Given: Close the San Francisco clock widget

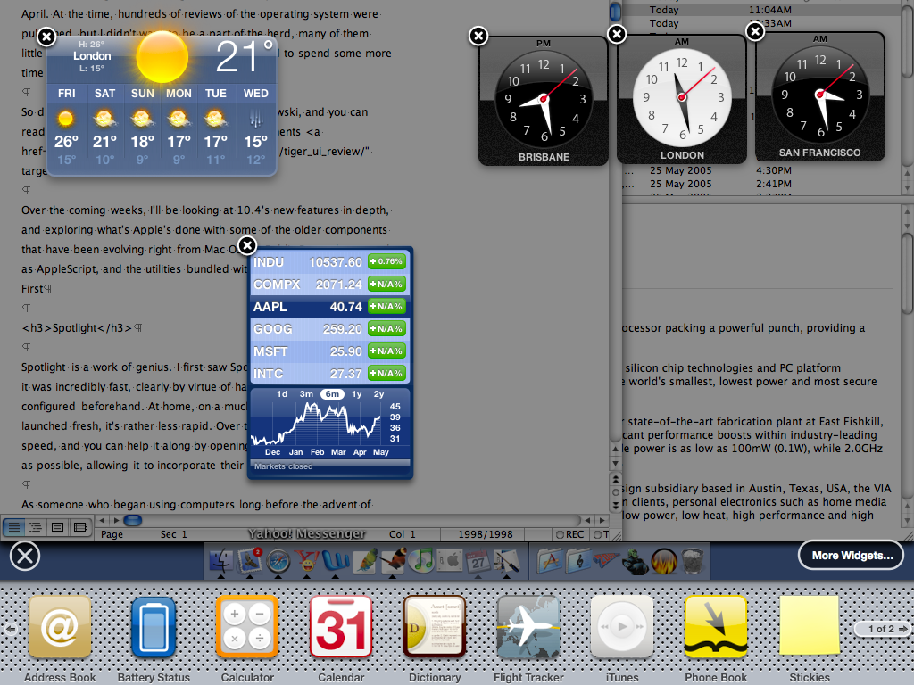Looking at the screenshot, I should pyautogui.click(x=755, y=31).
